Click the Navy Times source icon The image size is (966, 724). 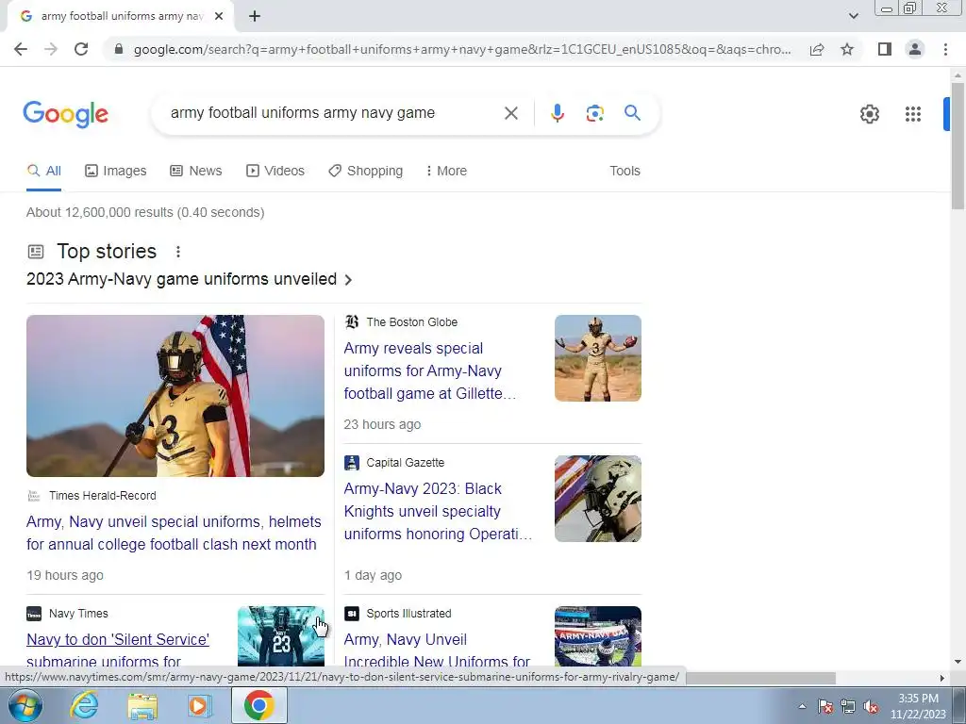click(x=34, y=614)
